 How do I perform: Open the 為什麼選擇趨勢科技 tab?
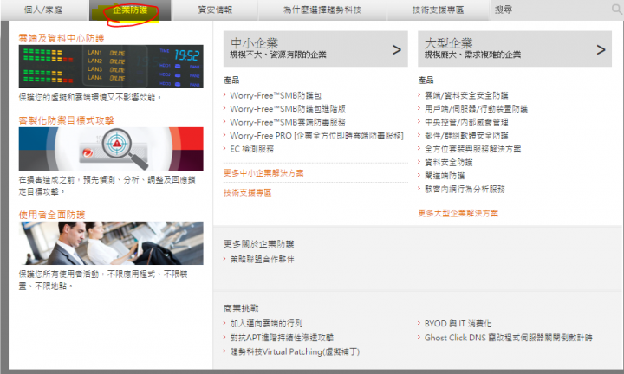(322, 10)
